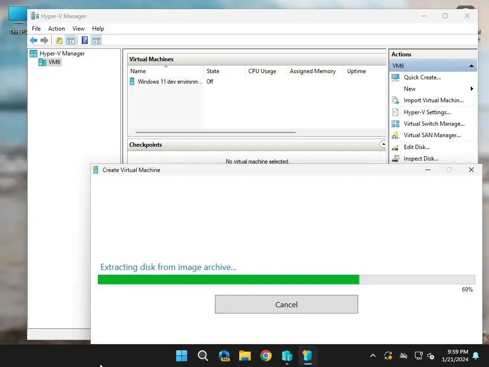
Task: Open the Action menu
Action: tap(56, 29)
